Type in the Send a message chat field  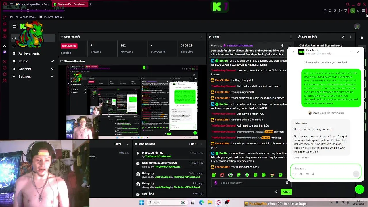pyautogui.click(x=252, y=183)
